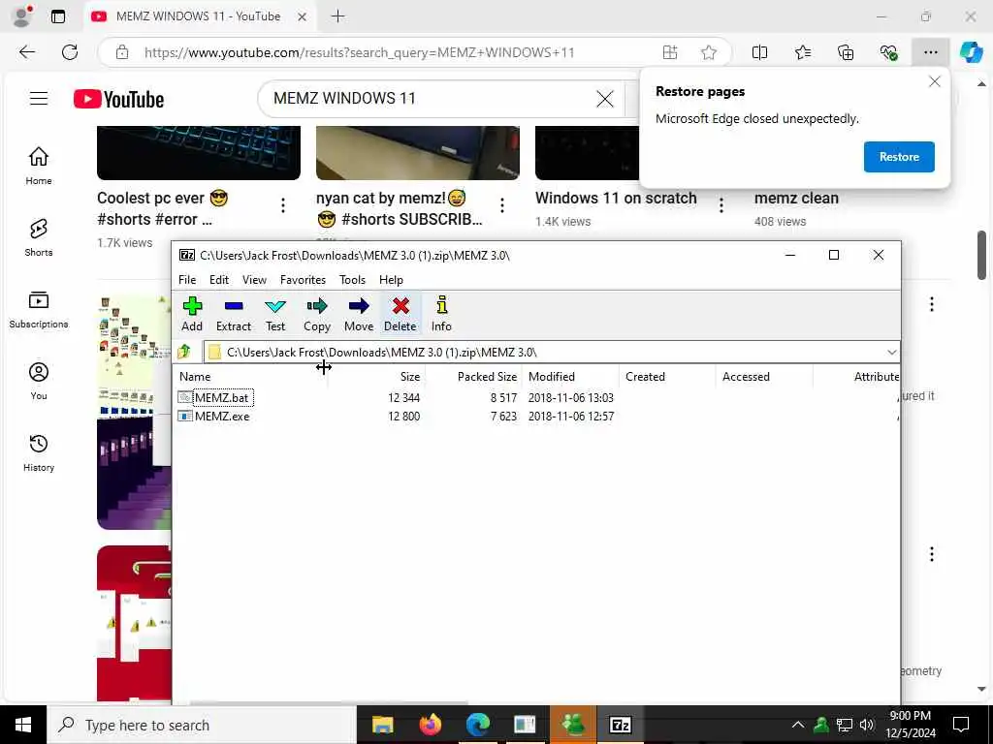Screen dimensions: 993x744
Task: Sort files by the Name column header
Action: tap(249, 377)
